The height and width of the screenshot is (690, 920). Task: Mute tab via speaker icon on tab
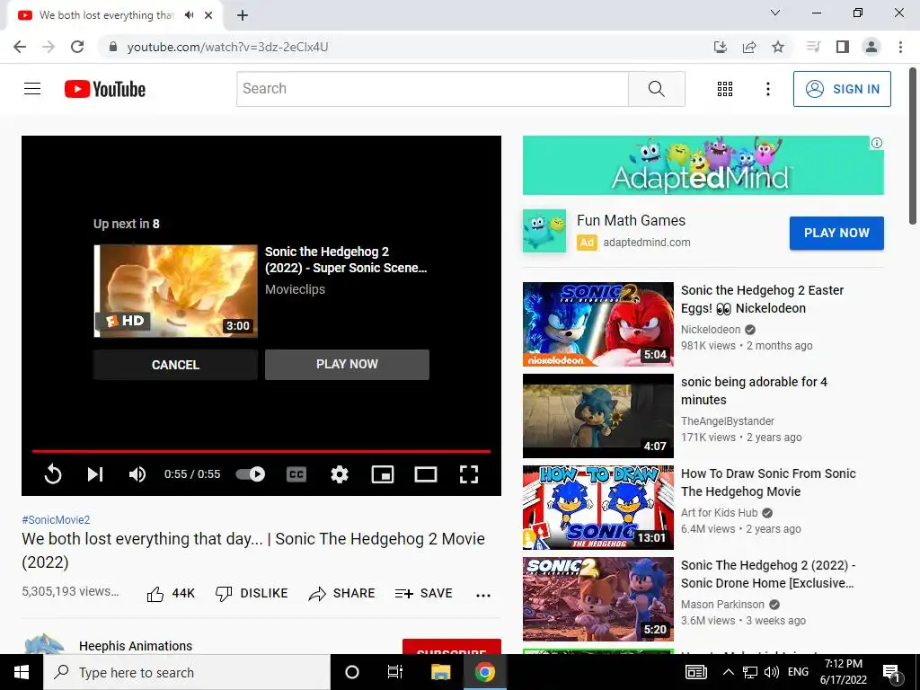189,15
